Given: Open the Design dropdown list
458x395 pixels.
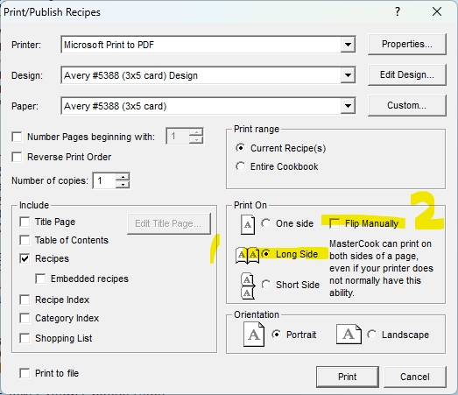Looking at the screenshot, I should tap(348, 75).
